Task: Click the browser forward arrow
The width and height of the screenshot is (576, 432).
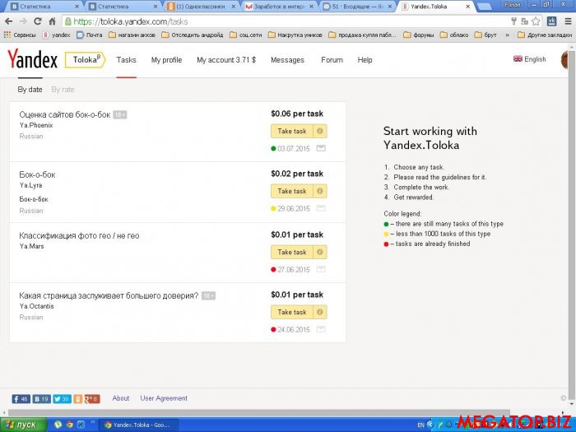Action: point(23,21)
